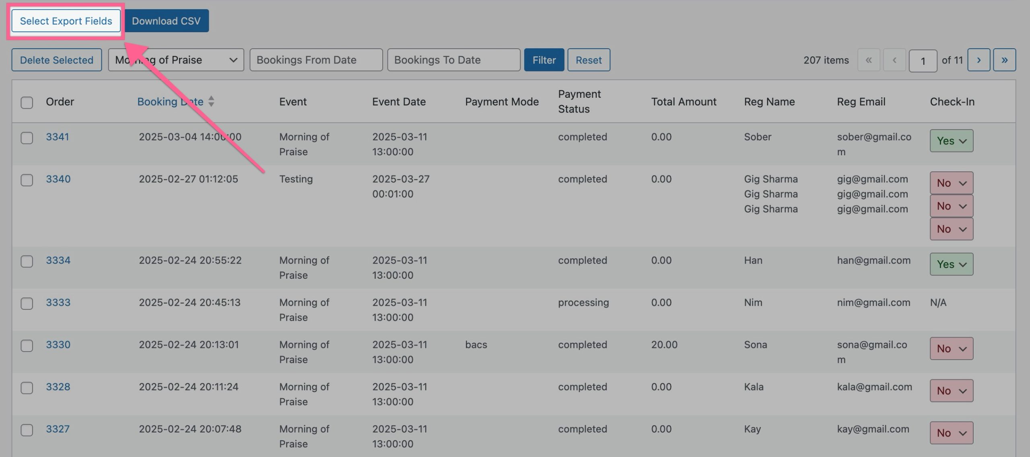1030x457 pixels.
Task: Open Check-In dropdown for Sober
Action: click(x=951, y=141)
